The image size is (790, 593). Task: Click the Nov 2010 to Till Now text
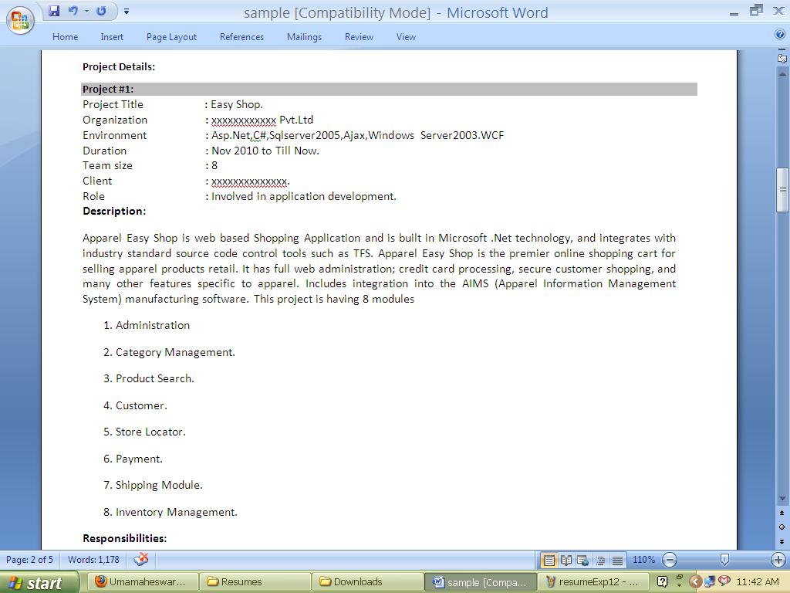click(265, 151)
